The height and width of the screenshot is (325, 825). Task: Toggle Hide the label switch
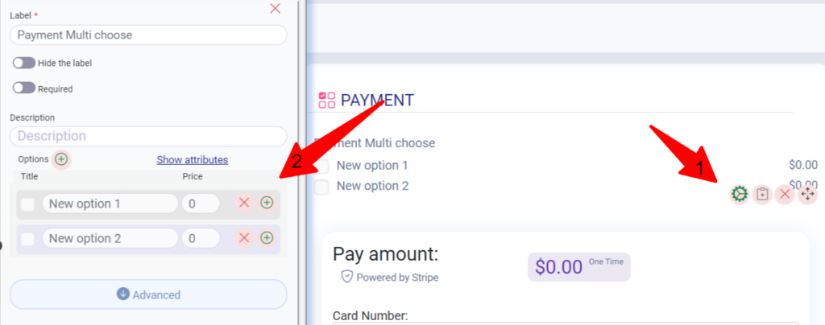pyautogui.click(x=24, y=63)
